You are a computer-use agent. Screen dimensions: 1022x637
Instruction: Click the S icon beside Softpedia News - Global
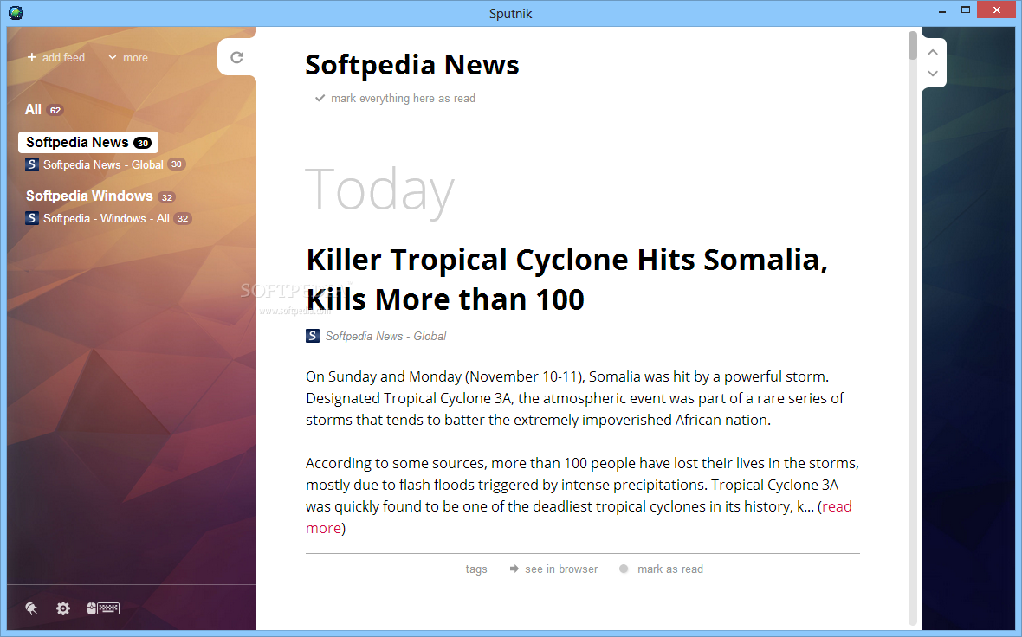click(x=31, y=164)
